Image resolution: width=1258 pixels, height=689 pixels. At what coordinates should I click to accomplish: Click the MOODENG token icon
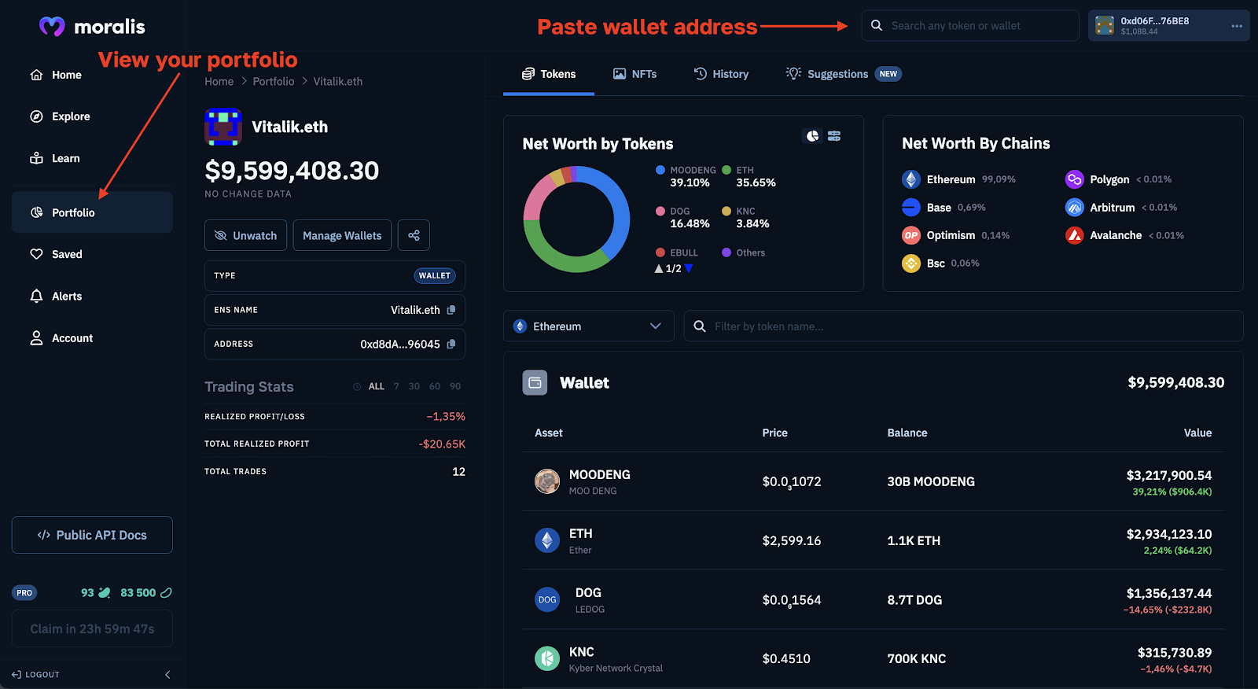click(547, 481)
